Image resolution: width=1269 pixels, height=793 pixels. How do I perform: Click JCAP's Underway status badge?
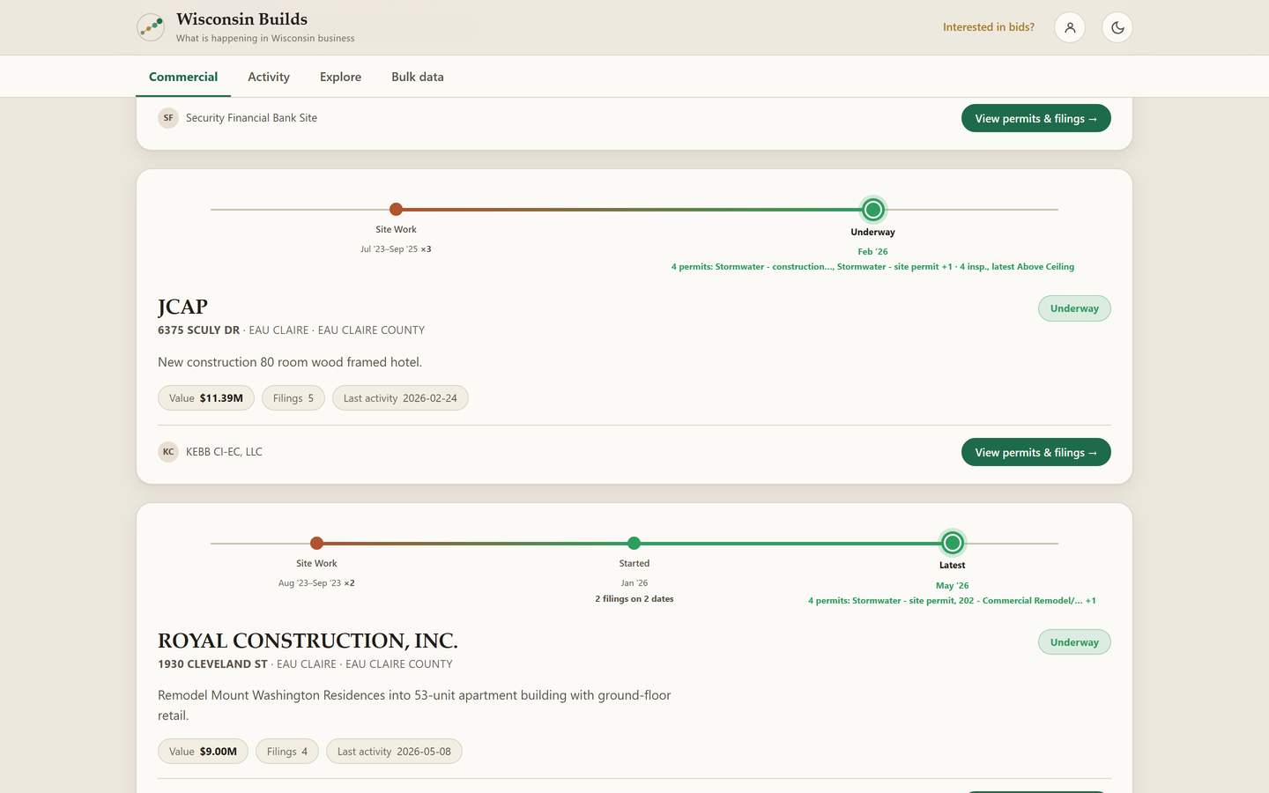pos(1074,308)
